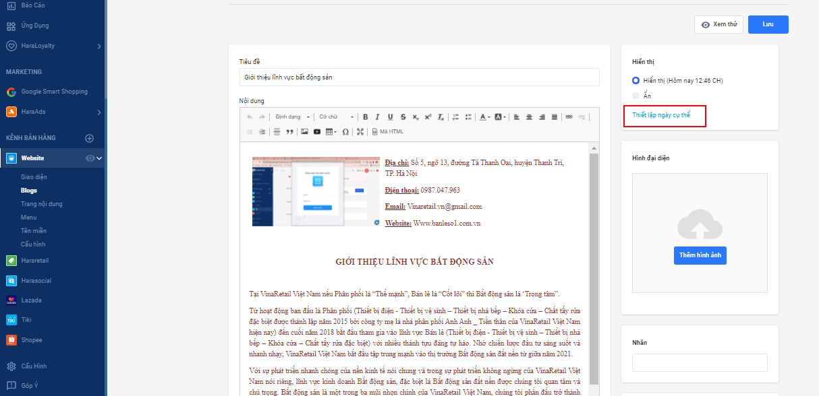Click the Nhãn tag input field
The image size is (819, 396).
pyautogui.click(x=700, y=362)
